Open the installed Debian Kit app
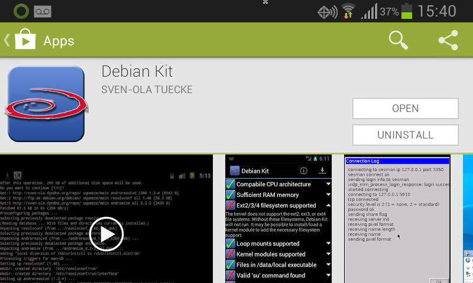Screen dimensions: 473x283 click(x=406, y=108)
